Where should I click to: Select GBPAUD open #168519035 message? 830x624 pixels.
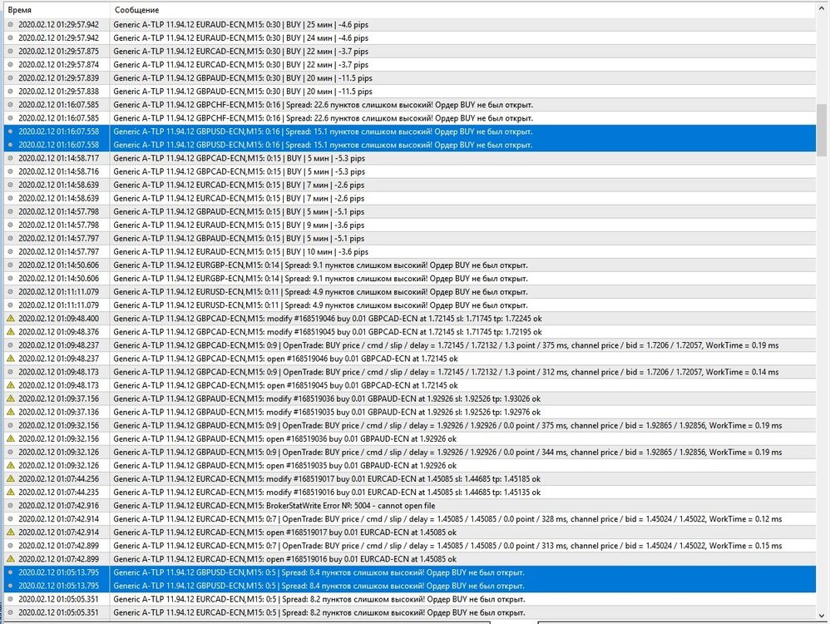[284, 465]
